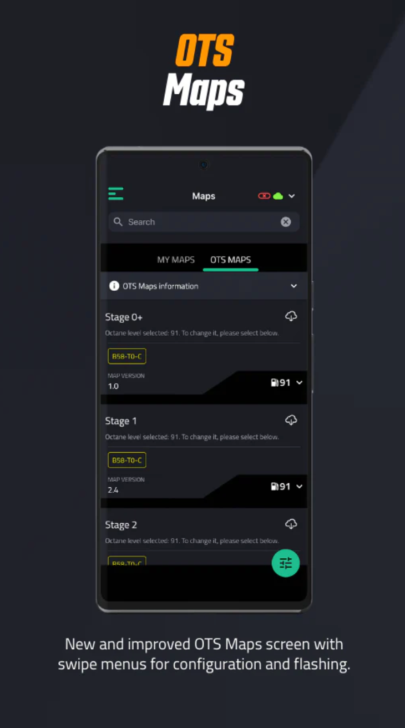Open Stage 1 octane 91 dropdown
The image size is (405, 728).
287,486
